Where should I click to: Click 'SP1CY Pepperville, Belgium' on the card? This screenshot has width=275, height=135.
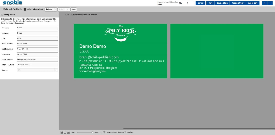click(98, 68)
